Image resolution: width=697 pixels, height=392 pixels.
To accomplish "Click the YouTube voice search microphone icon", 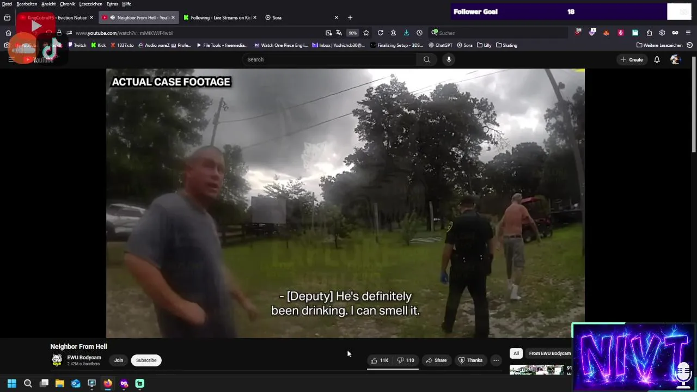I will pos(449,59).
